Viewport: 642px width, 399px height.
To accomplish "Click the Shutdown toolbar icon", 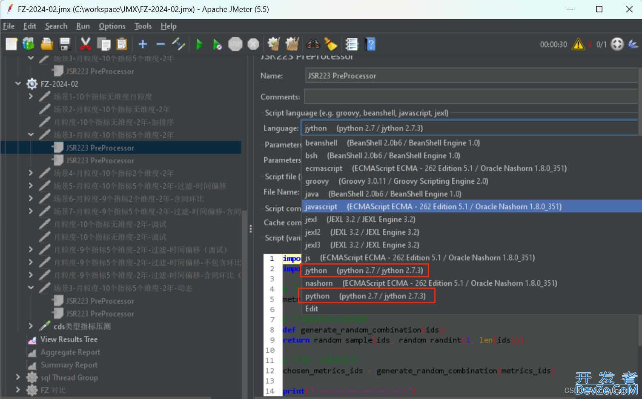I will coord(253,44).
